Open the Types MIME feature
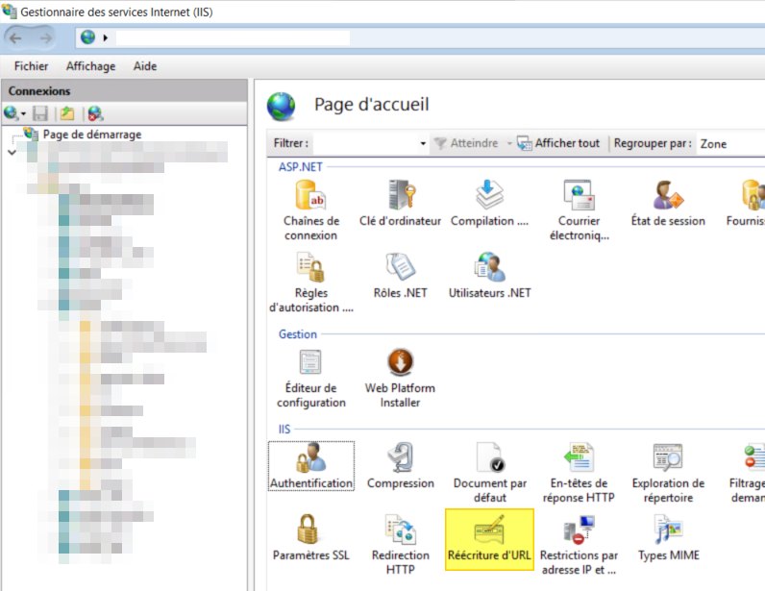The image size is (765, 591). click(x=668, y=538)
